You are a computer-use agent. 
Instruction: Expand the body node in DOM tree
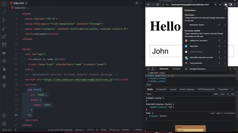[149, 81]
